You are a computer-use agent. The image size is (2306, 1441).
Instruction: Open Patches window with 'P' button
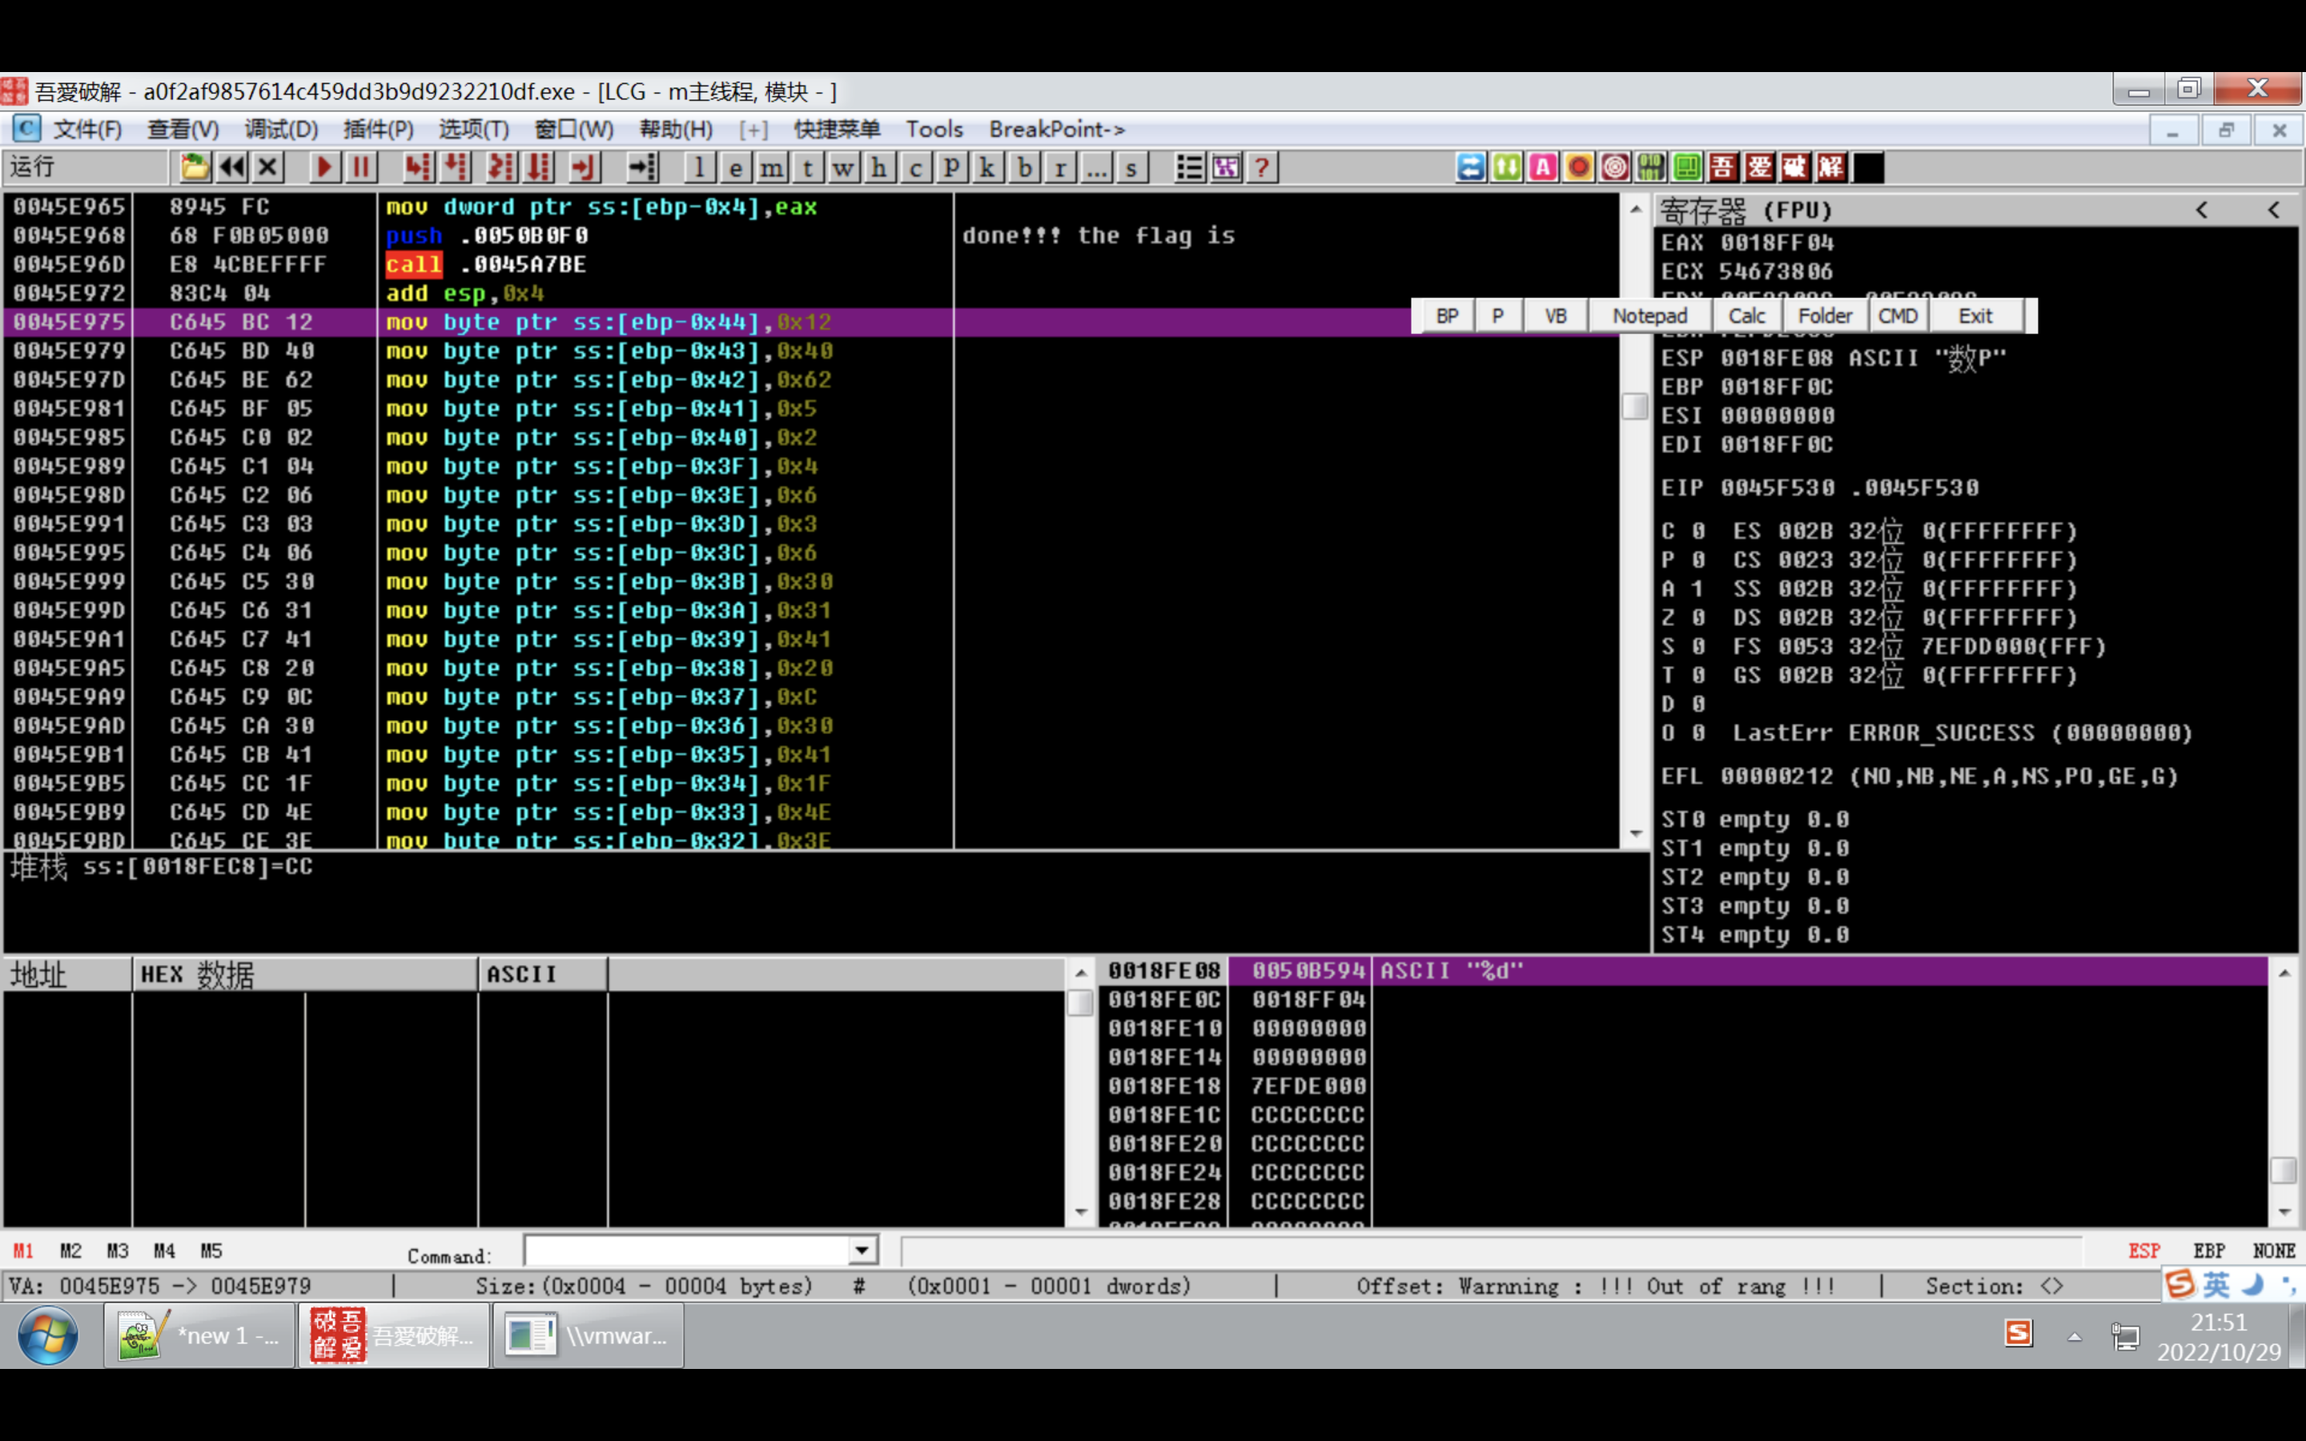[951, 168]
